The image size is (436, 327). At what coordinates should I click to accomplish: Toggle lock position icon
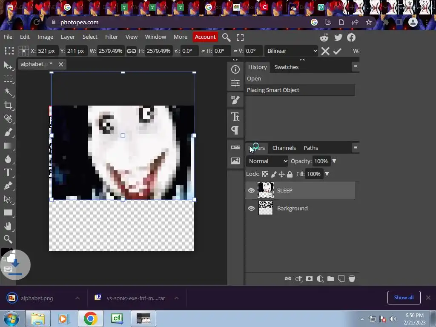[x=281, y=174]
